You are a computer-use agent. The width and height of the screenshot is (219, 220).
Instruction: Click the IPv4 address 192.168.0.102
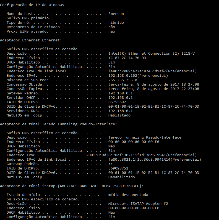(x=122, y=75)
